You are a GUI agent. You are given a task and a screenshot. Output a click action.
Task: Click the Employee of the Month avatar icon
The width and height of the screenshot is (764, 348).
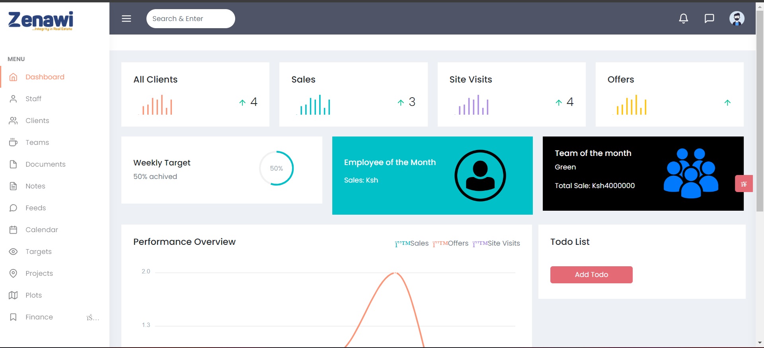pos(480,175)
